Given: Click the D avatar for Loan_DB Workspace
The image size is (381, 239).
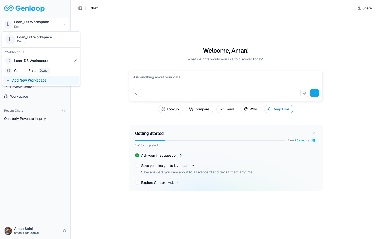Looking at the screenshot, I should [x=9, y=61].
